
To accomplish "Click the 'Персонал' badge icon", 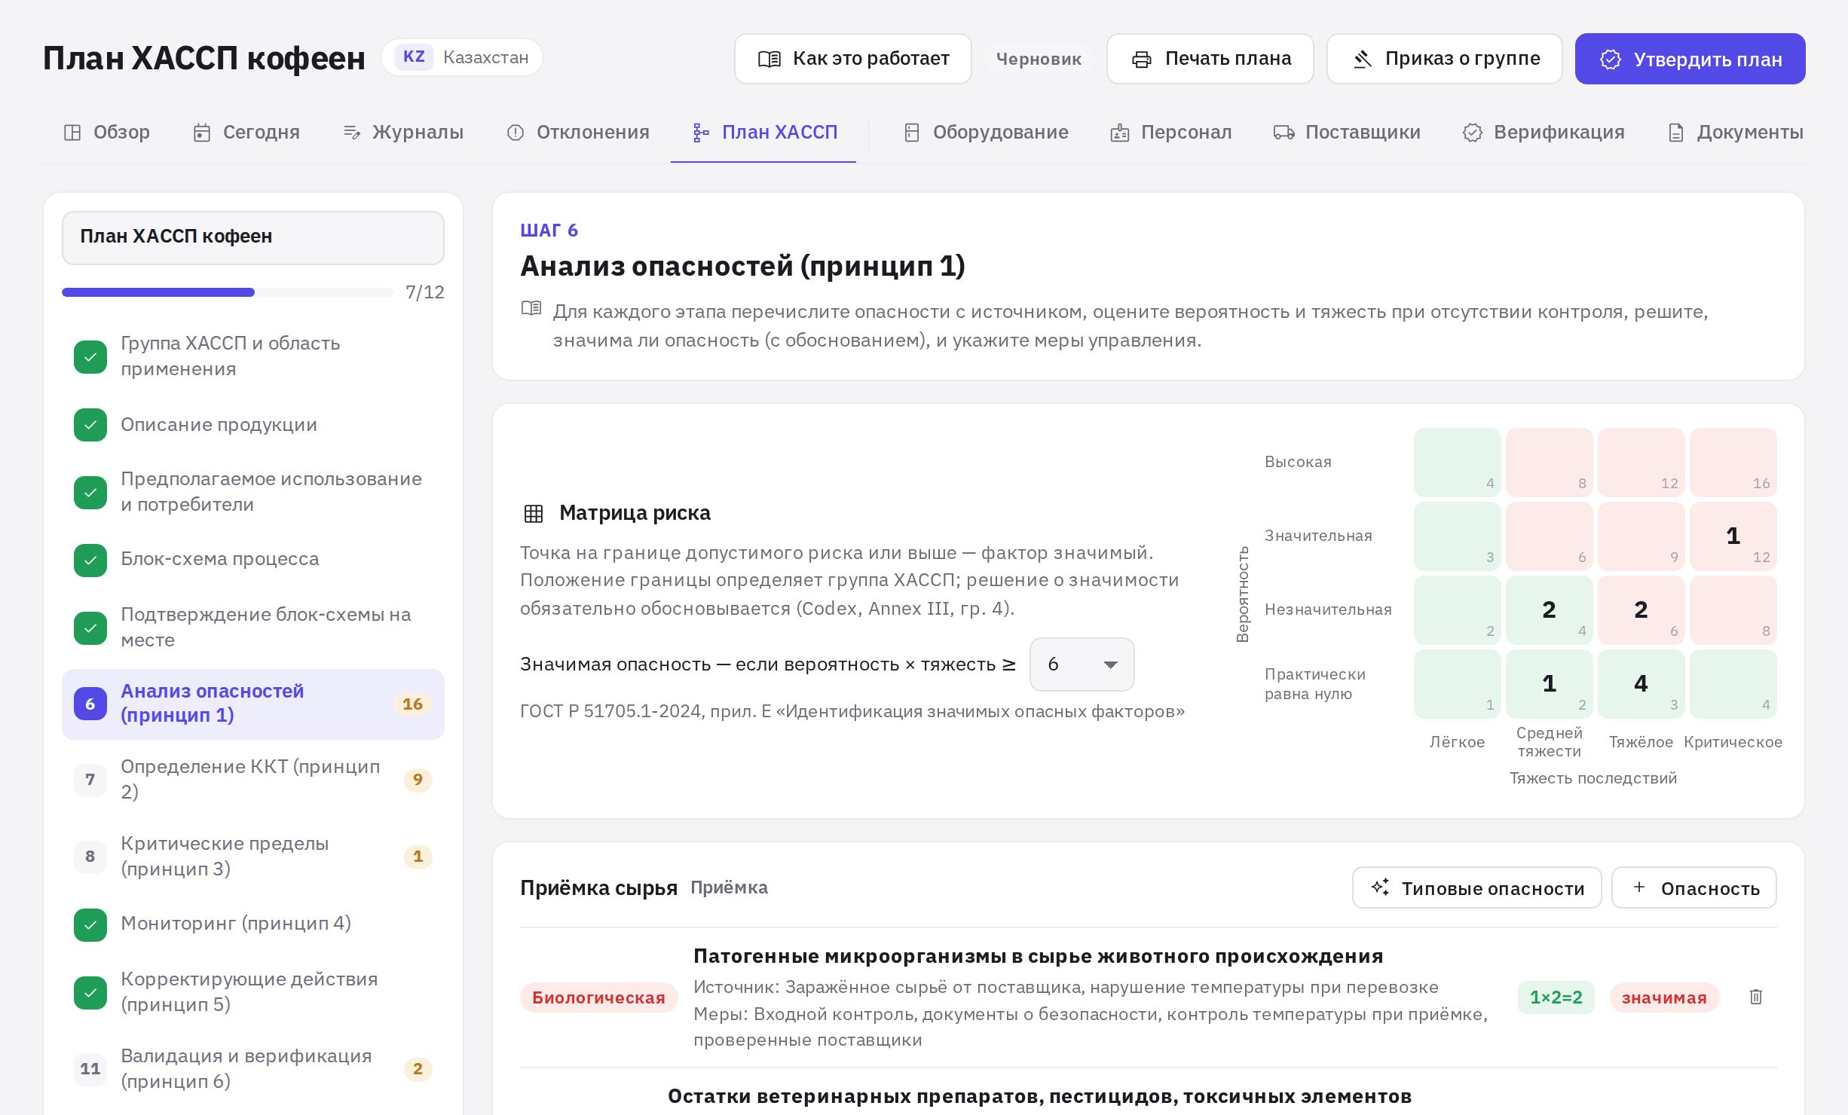I will point(1120,133).
